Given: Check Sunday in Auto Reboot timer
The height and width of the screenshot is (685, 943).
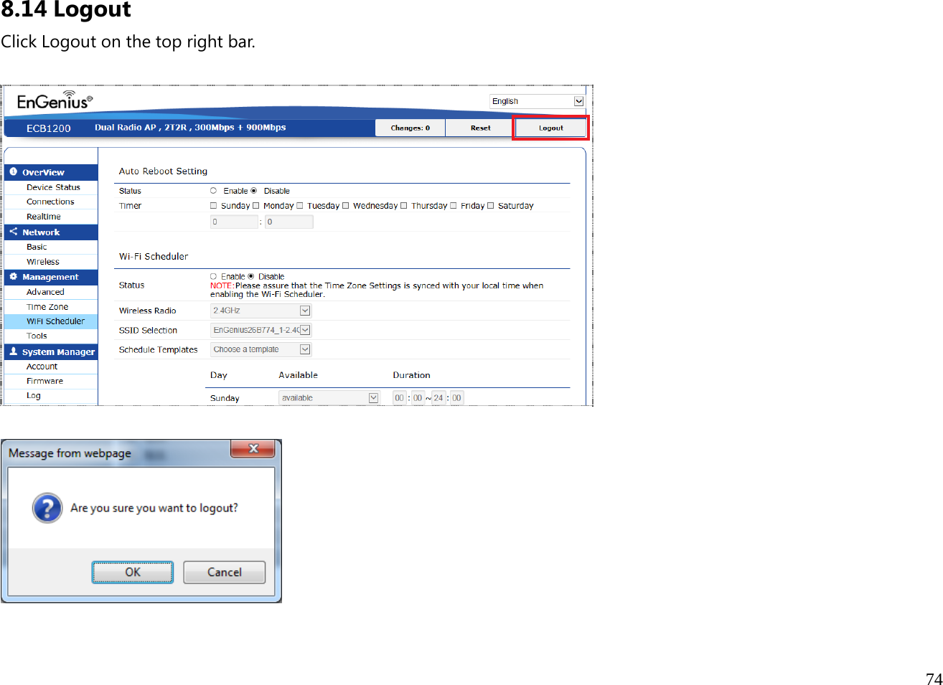Looking at the screenshot, I should pyautogui.click(x=213, y=206).
